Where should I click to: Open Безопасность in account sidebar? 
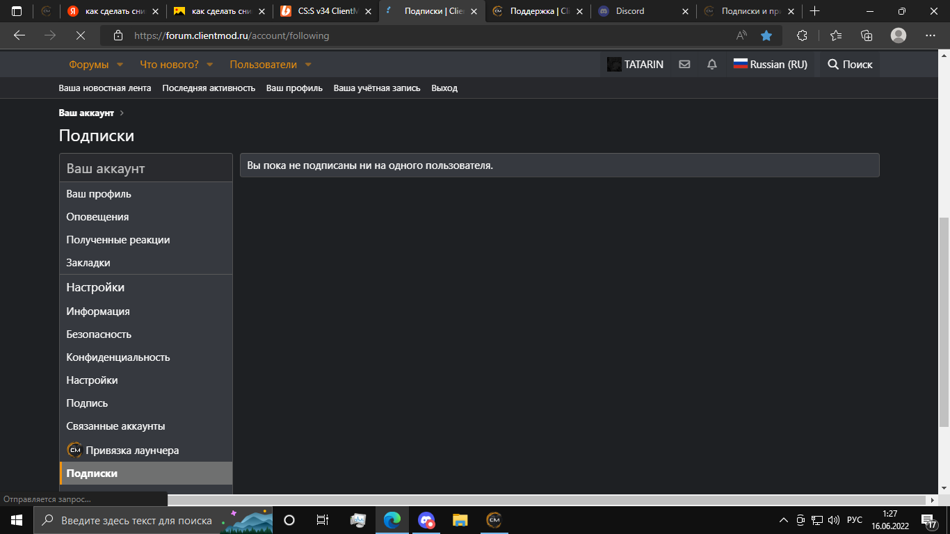pos(99,334)
